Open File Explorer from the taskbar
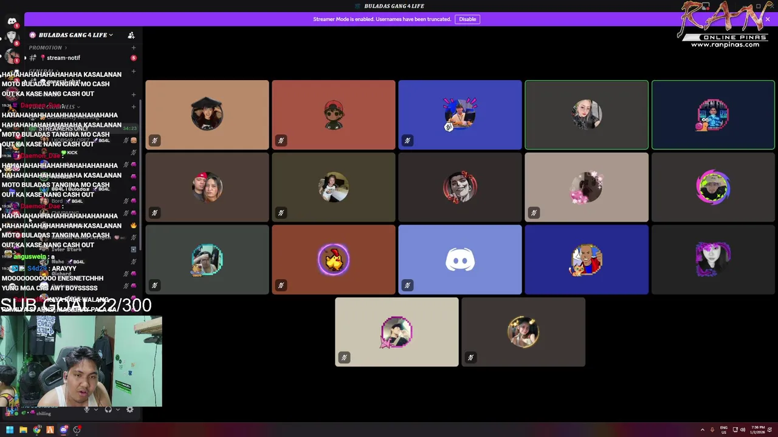 23,430
